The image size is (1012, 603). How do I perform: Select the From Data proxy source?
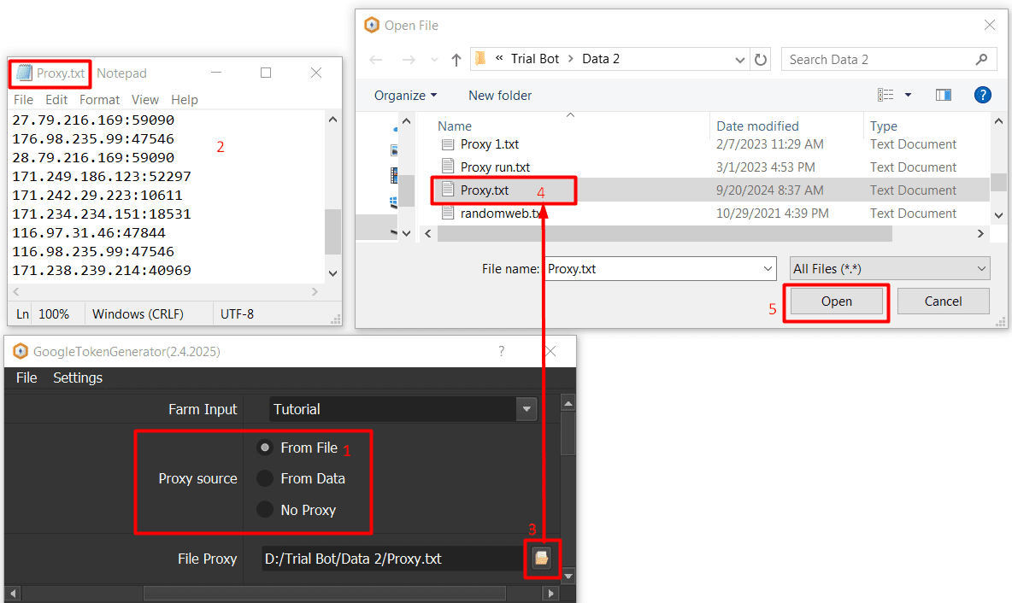pyautogui.click(x=265, y=478)
